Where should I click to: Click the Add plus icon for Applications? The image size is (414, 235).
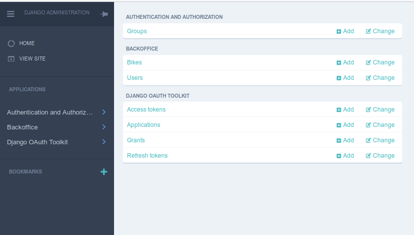tap(339, 125)
